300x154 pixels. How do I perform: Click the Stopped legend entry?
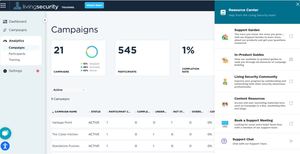(90, 64)
